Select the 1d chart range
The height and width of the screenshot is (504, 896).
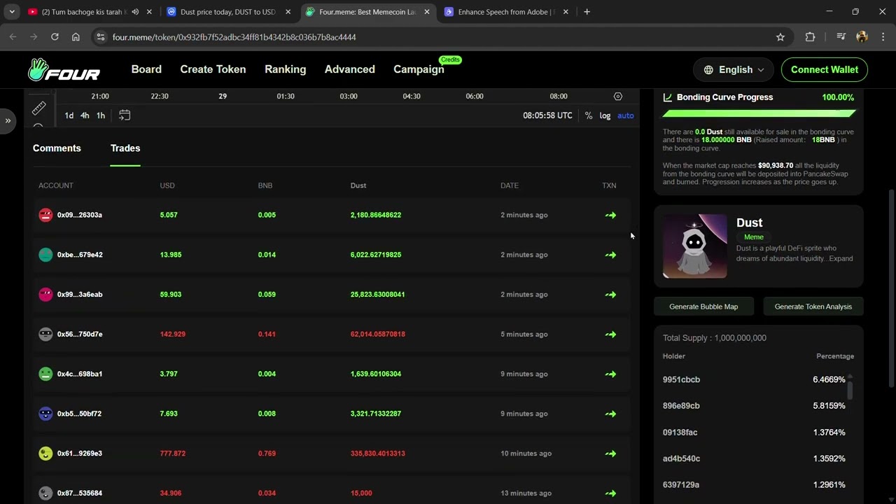[69, 115]
